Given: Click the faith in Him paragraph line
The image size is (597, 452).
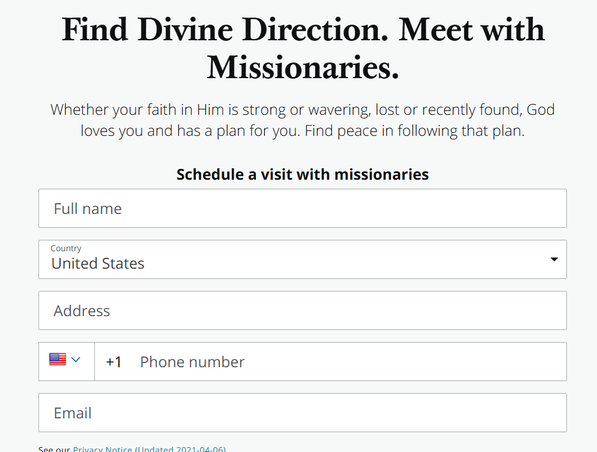Looking at the screenshot, I should [x=302, y=110].
